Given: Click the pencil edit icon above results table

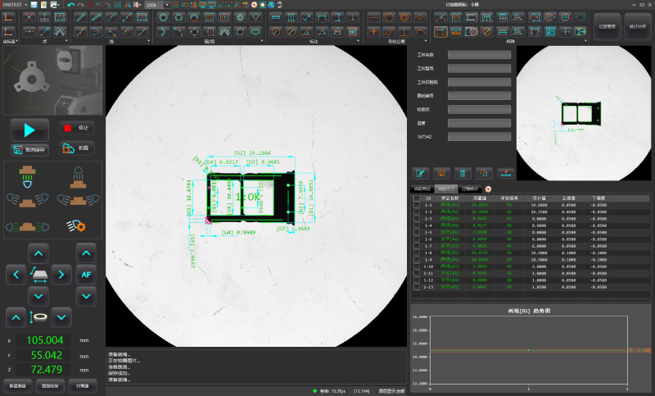Looking at the screenshot, I should [421, 173].
